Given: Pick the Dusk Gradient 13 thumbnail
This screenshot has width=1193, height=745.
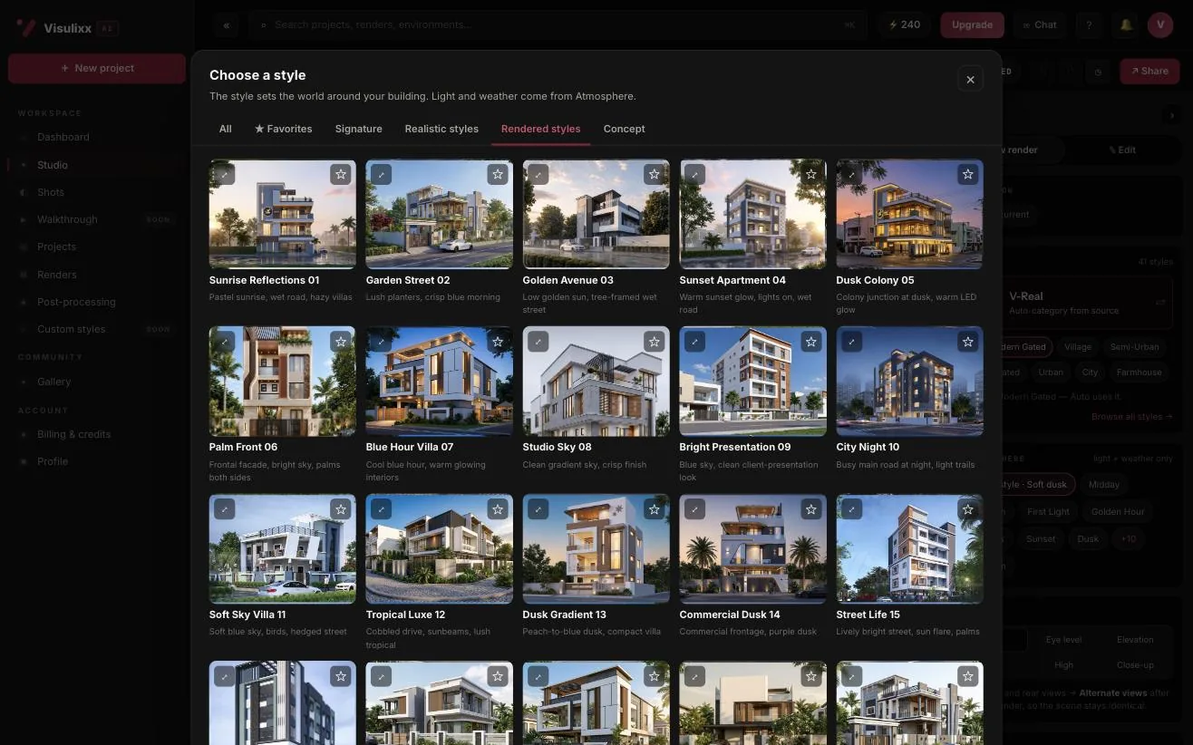Looking at the screenshot, I should click(596, 549).
